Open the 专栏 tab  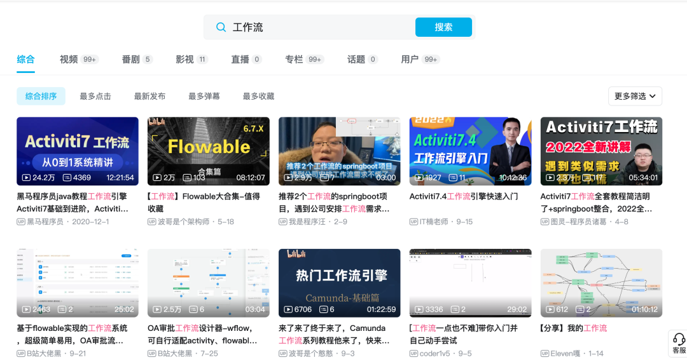(304, 60)
